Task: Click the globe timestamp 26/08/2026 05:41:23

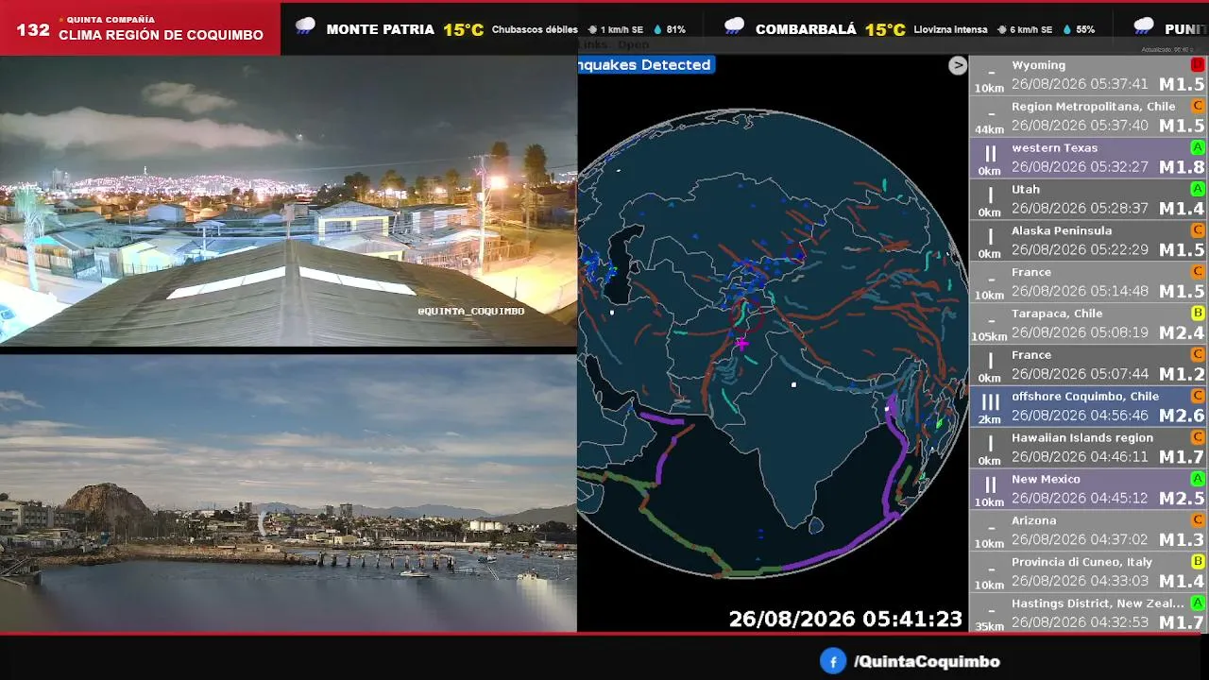Action: [845, 619]
